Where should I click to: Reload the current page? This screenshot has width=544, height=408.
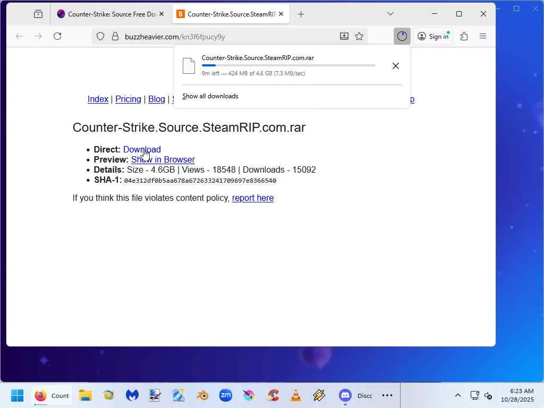click(57, 36)
